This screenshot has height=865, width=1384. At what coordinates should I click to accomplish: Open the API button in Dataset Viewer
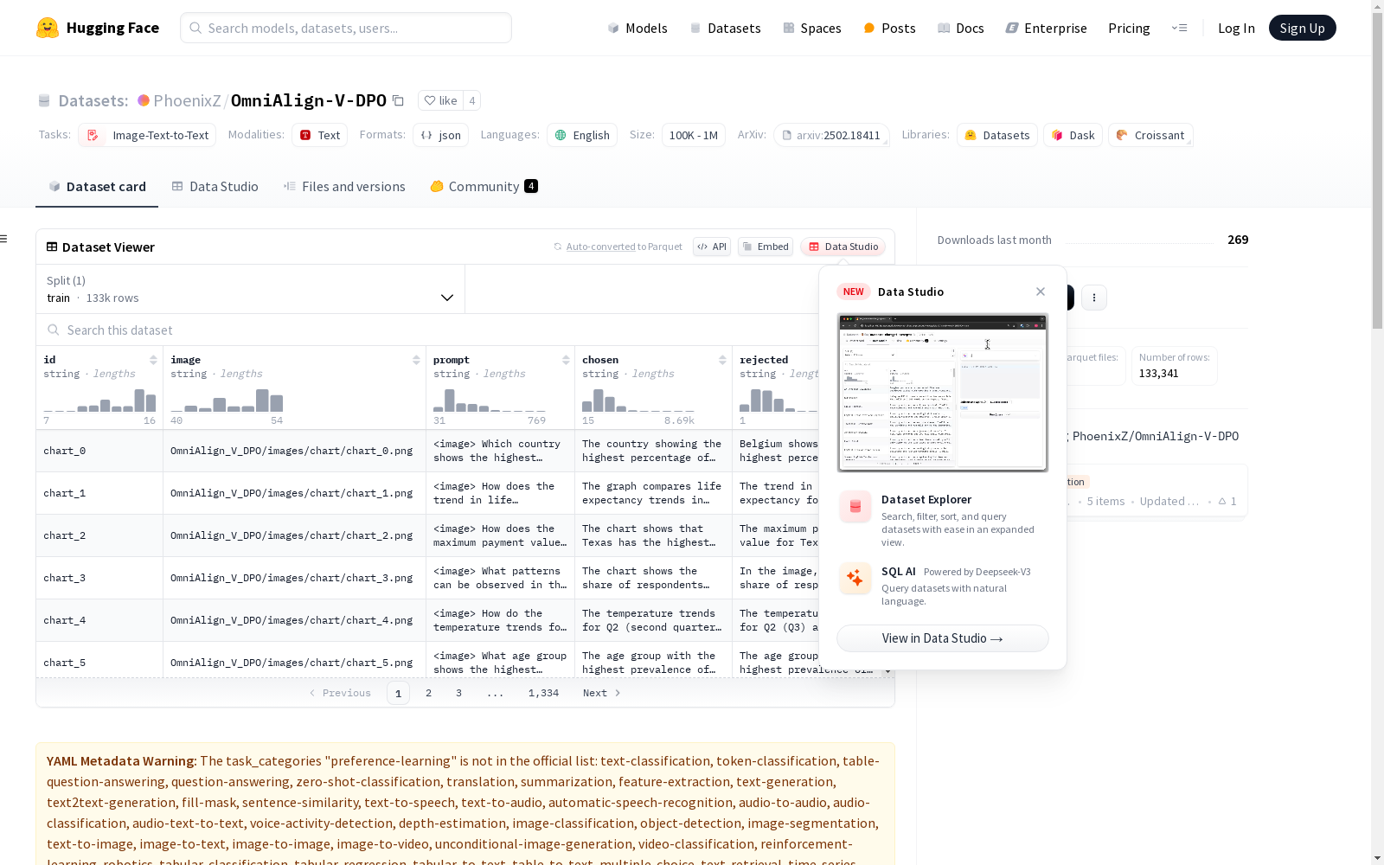(x=712, y=247)
